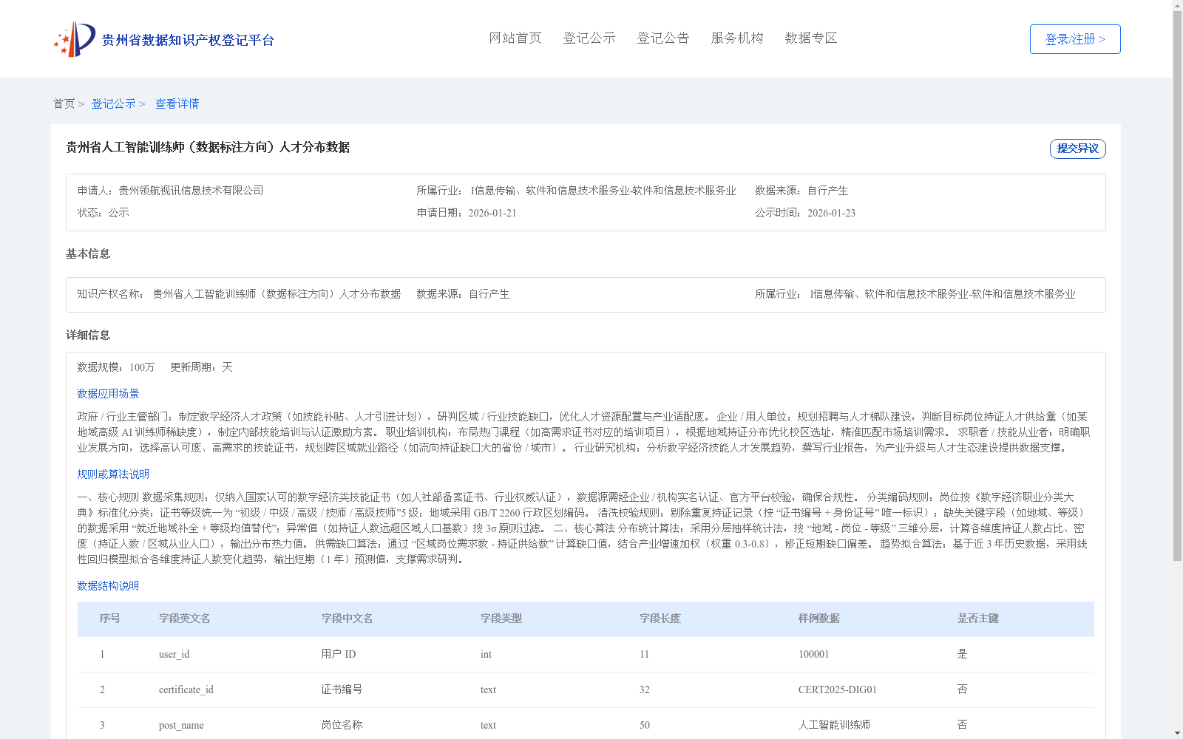
Task: Click the 规则或算法说明 subheading
Action: pos(113,474)
